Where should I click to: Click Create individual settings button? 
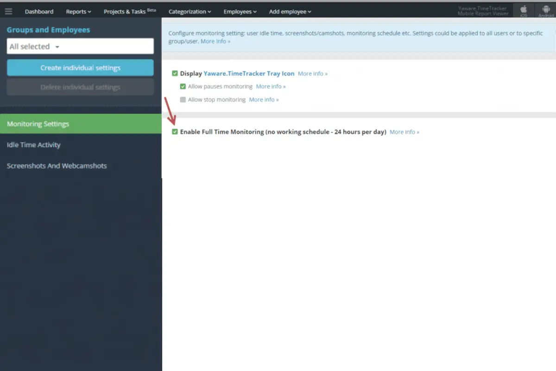80,68
